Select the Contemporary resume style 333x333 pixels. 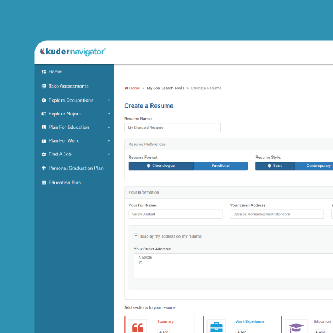(x=314, y=166)
